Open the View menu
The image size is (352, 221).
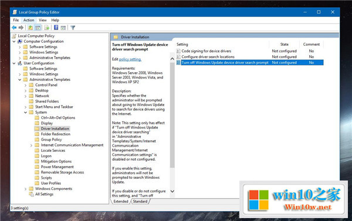[x=43, y=20]
